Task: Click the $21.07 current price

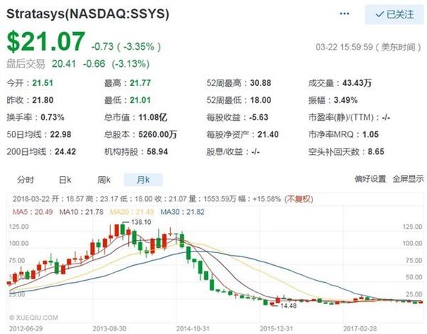Action: (46, 42)
